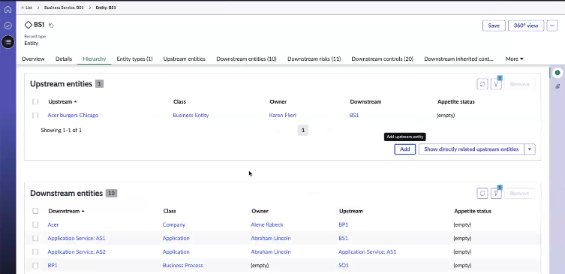Go to page 1 in upstream pagination
The height and width of the screenshot is (274, 565).
click(x=303, y=130)
